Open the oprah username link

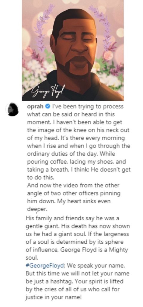(35, 107)
